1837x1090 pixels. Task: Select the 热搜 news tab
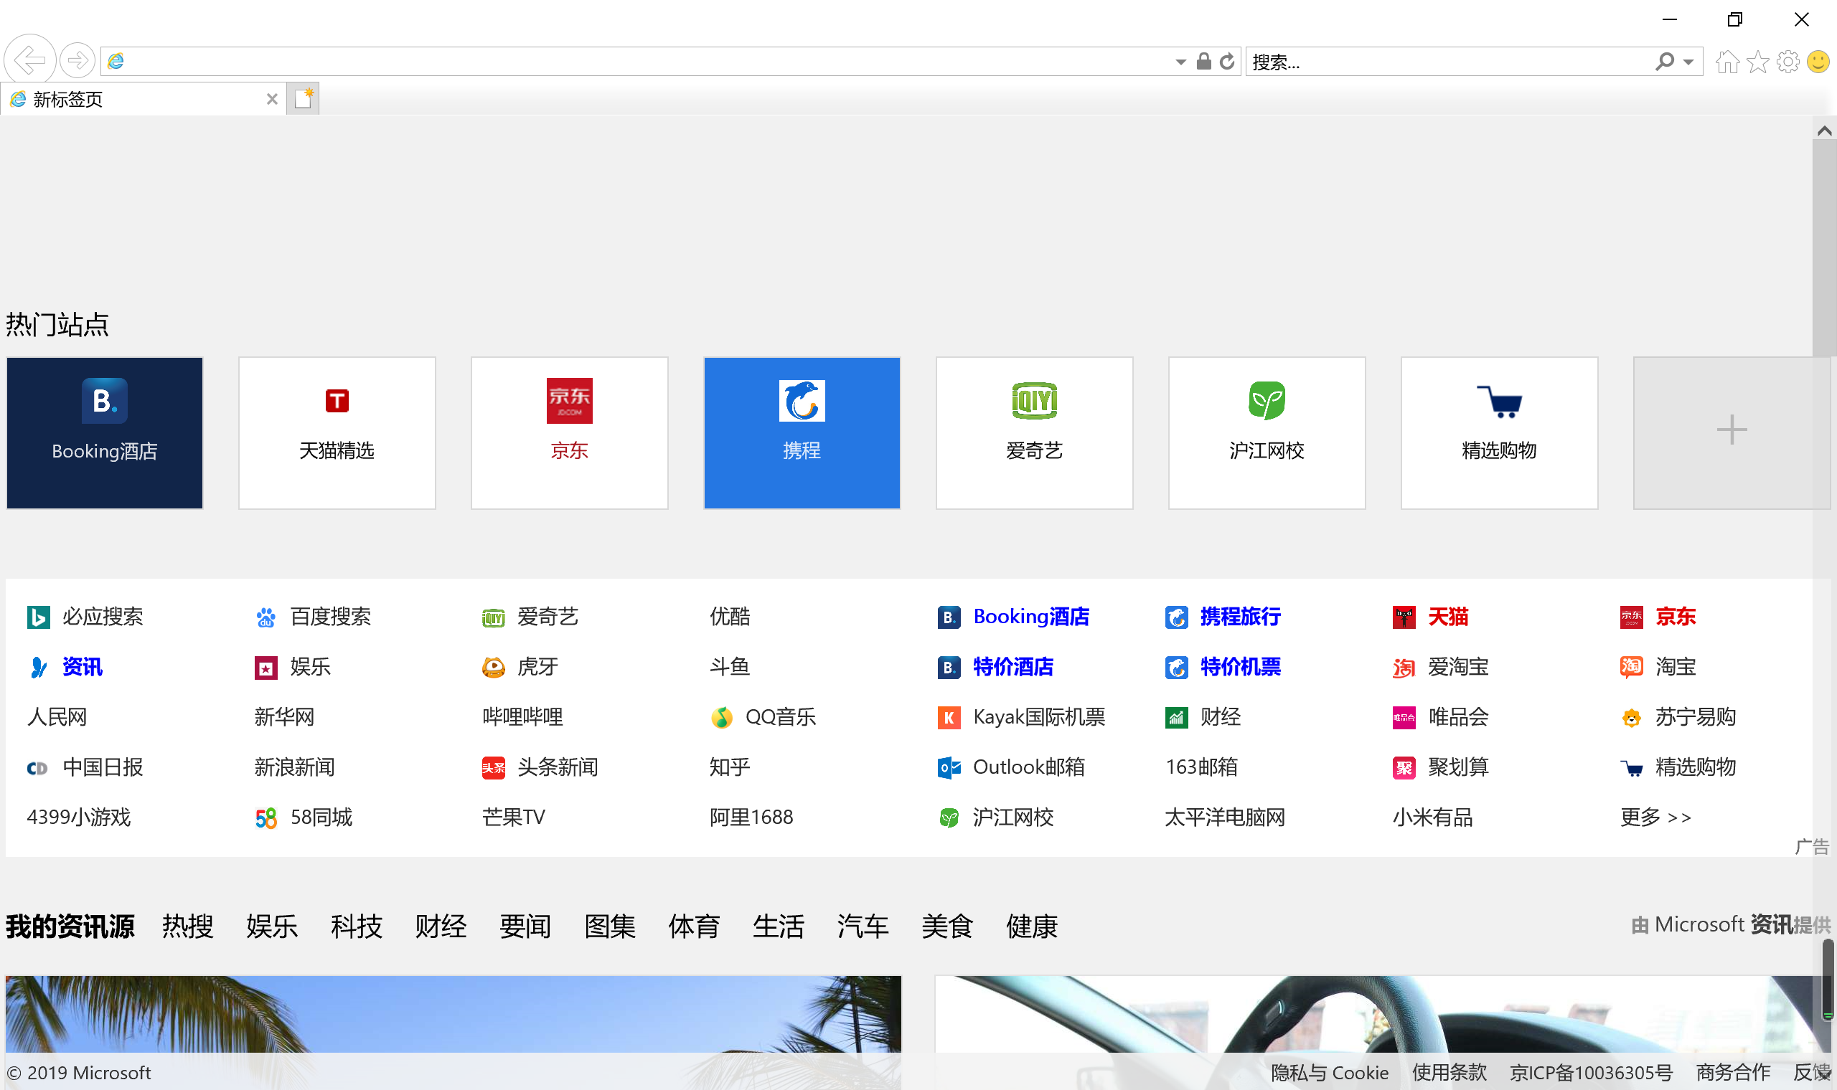(187, 927)
